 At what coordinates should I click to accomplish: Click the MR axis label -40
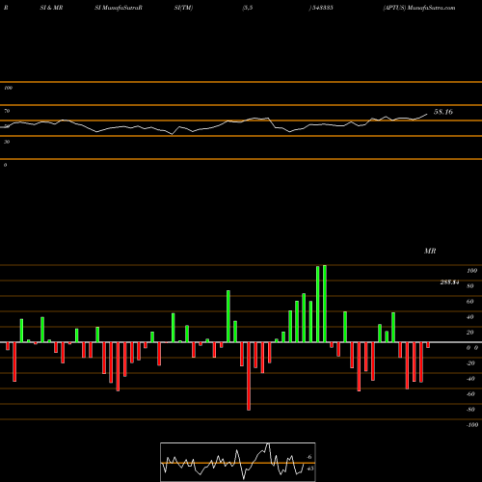[470, 379]
